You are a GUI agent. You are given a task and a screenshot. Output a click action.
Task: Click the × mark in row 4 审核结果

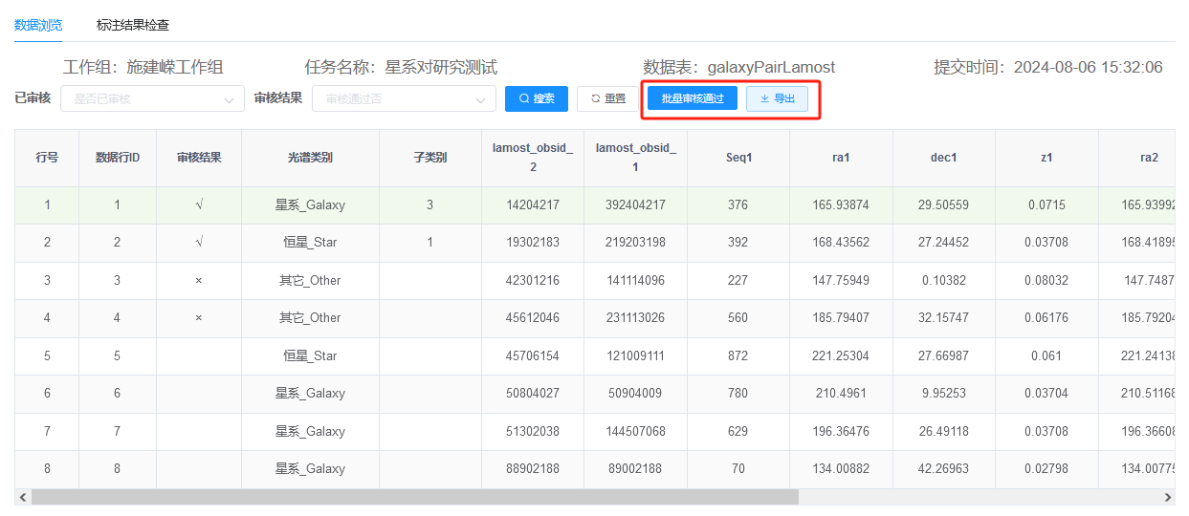tap(199, 317)
